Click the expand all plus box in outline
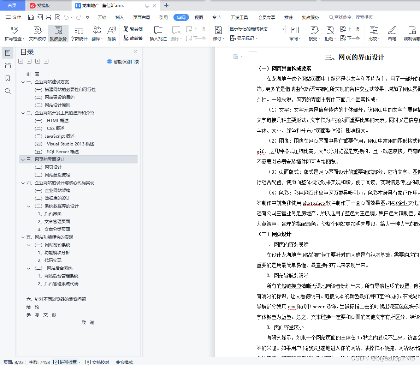Image resolution: width=420 pixels, height=365 pixels. 38,61
